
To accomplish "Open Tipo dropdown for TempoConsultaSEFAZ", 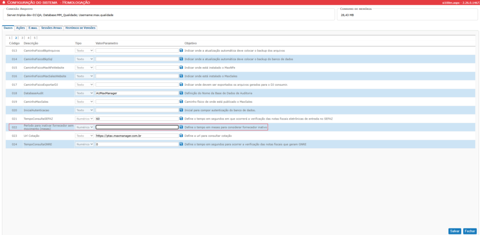I will click(x=84, y=119).
